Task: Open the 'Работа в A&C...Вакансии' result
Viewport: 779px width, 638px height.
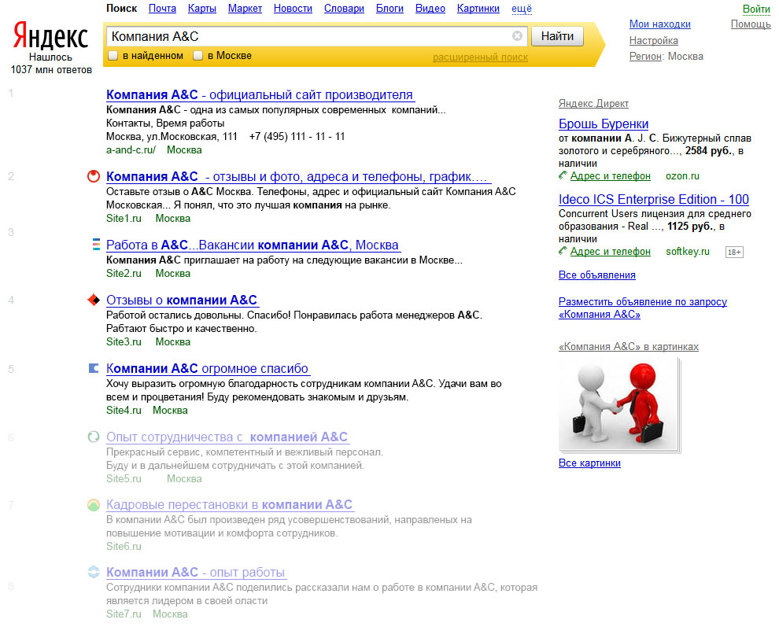Action: (x=253, y=245)
